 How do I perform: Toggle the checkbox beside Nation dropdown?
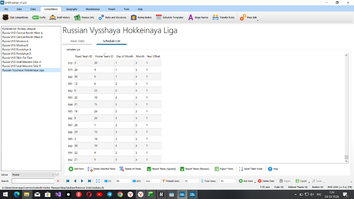58,175
